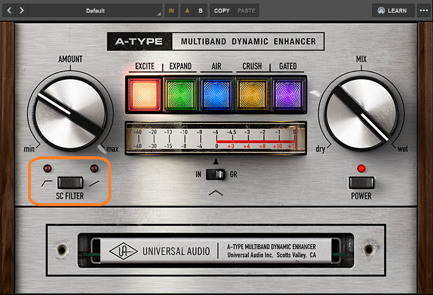
Task: Toggle the POWER switch
Action: pos(361,182)
